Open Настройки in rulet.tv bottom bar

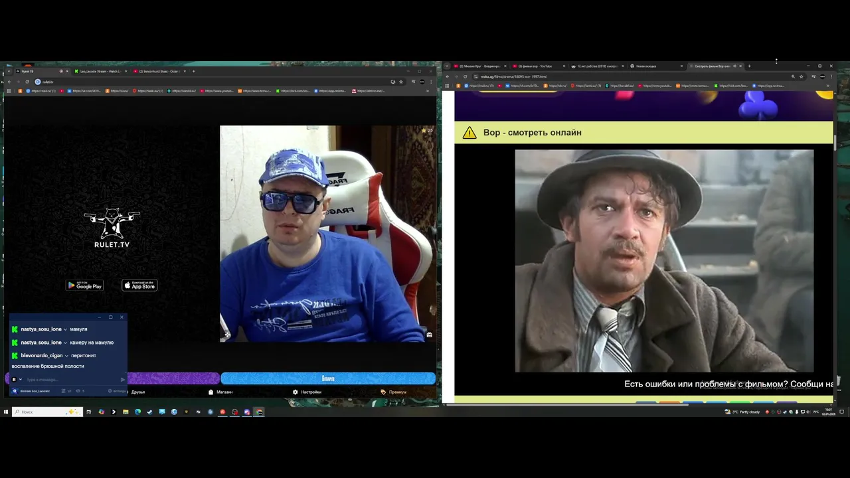[x=307, y=392]
